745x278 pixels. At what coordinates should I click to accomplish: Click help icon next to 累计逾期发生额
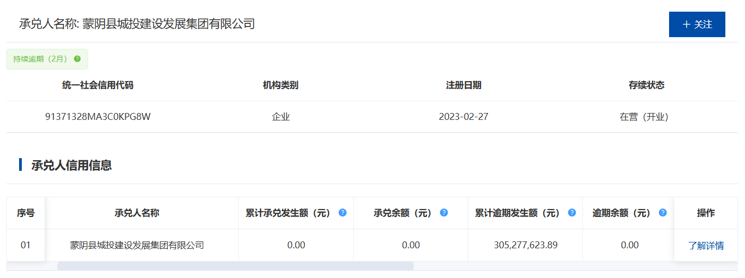click(572, 213)
